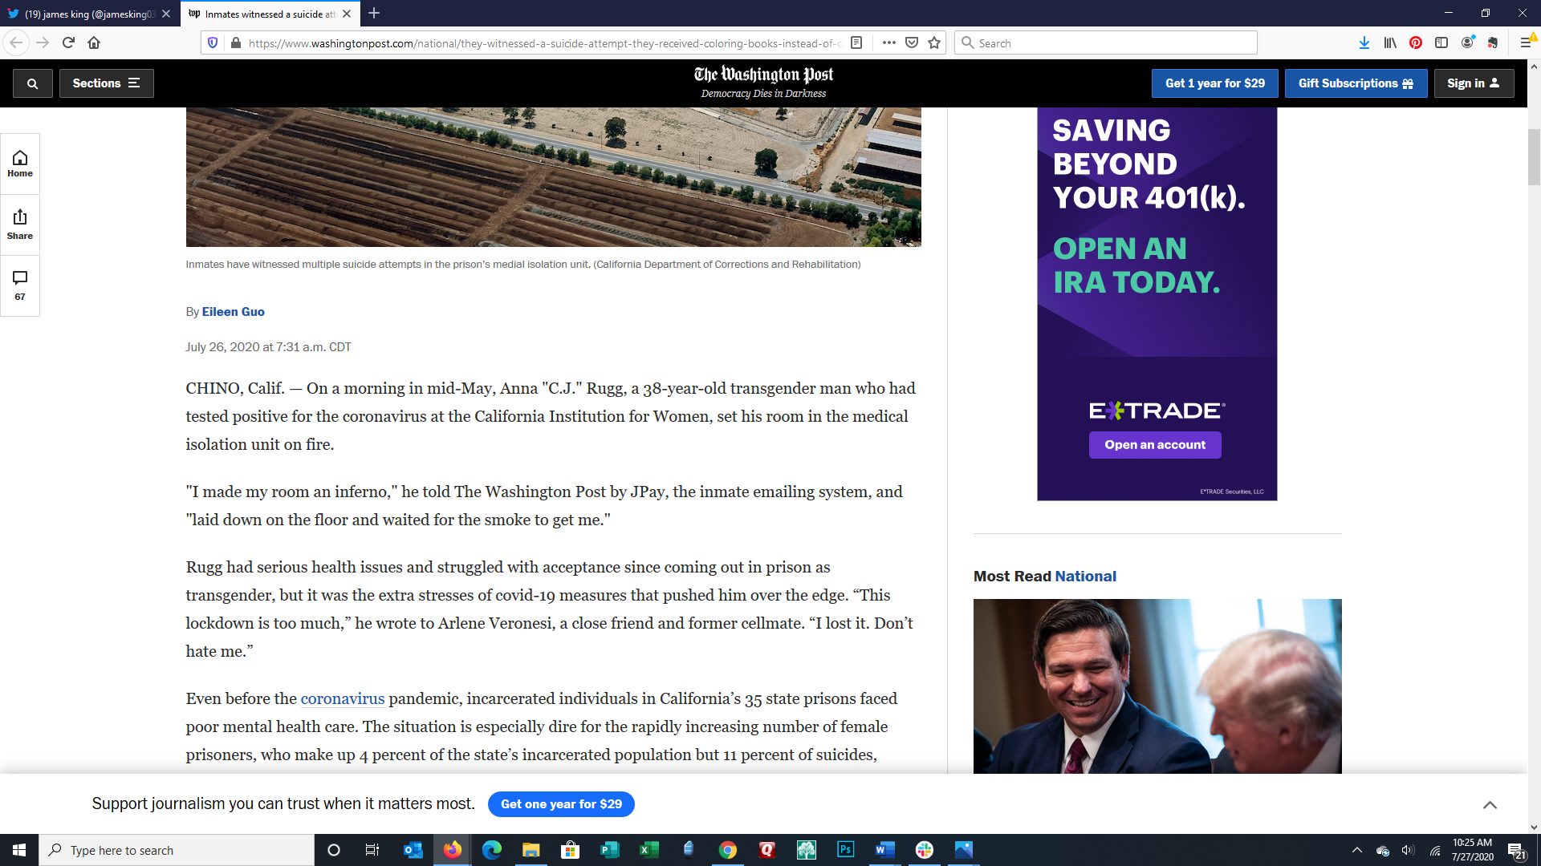Bookmark this page with star icon

coord(934,43)
